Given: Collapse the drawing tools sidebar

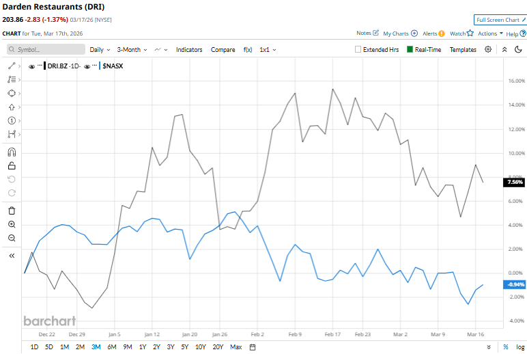Looking at the screenshot, I should [12, 255].
